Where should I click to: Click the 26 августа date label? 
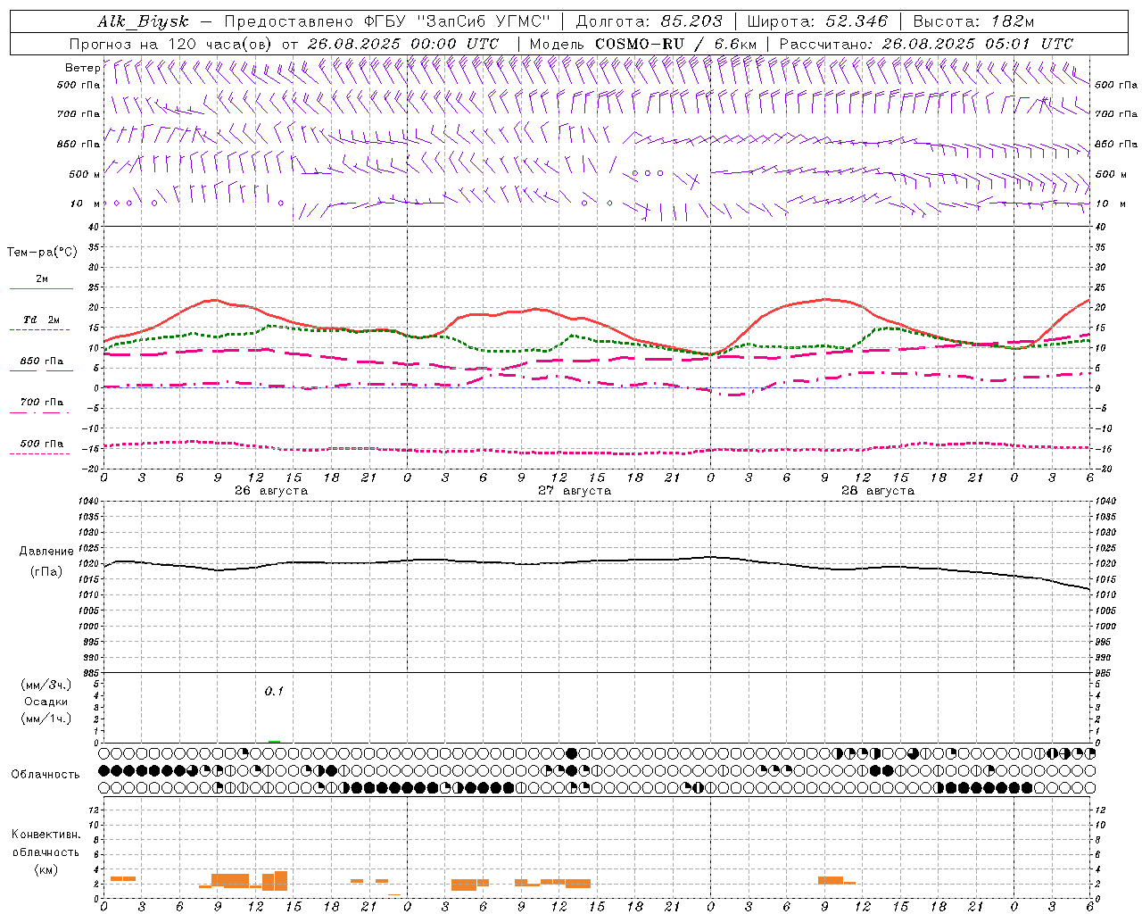[x=271, y=491]
